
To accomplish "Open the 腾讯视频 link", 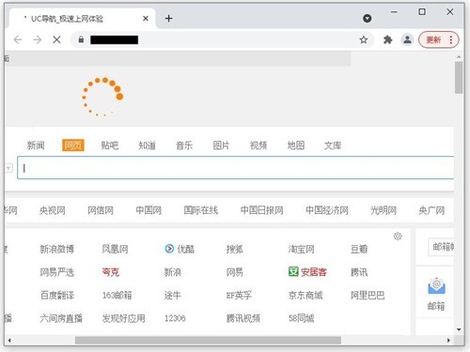I will coord(243,318).
